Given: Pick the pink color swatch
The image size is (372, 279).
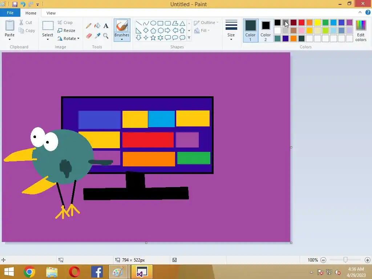Looking at the screenshot, I should coord(302,31).
